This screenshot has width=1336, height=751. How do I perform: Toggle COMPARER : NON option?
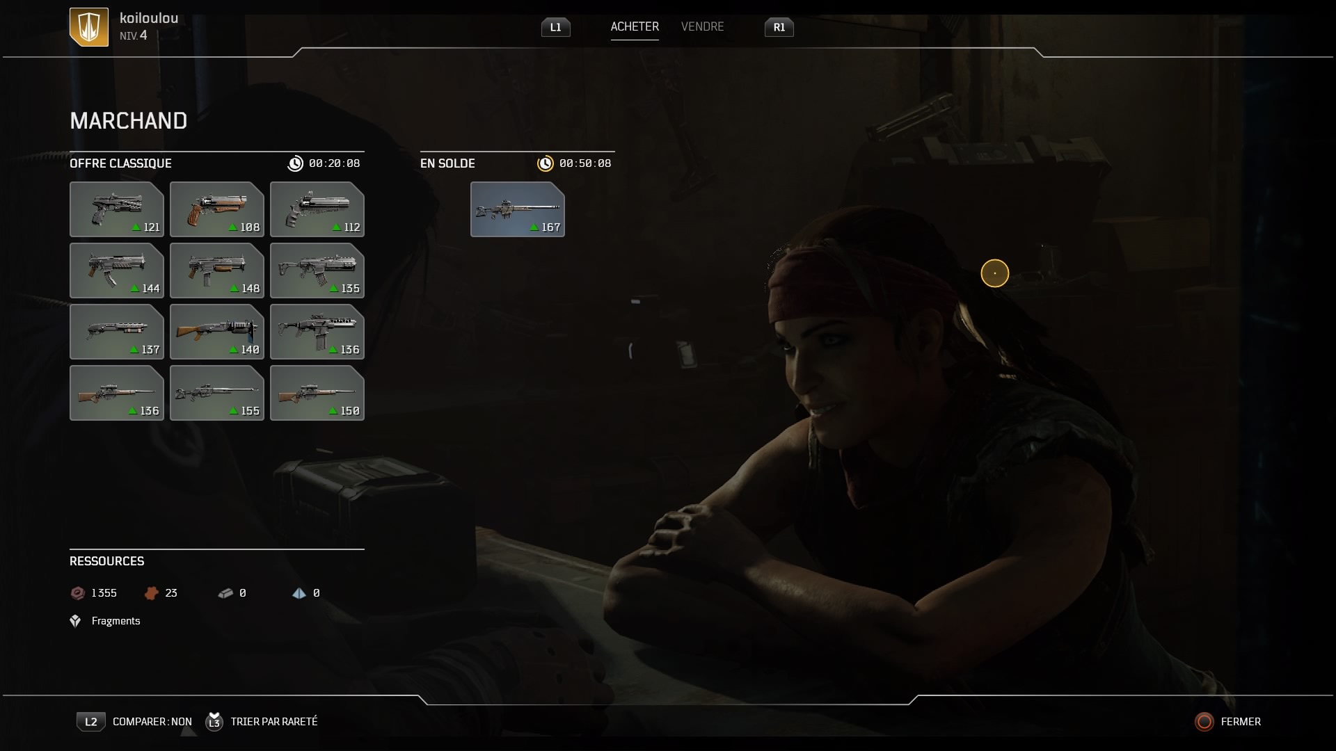(x=152, y=722)
